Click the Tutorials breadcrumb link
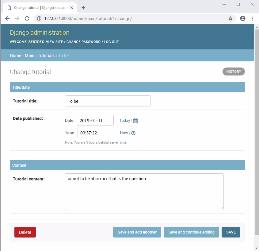 46,56
